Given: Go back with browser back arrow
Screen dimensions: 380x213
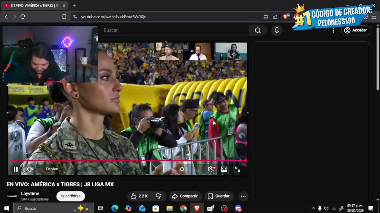Looking at the screenshot, I should point(6,17).
